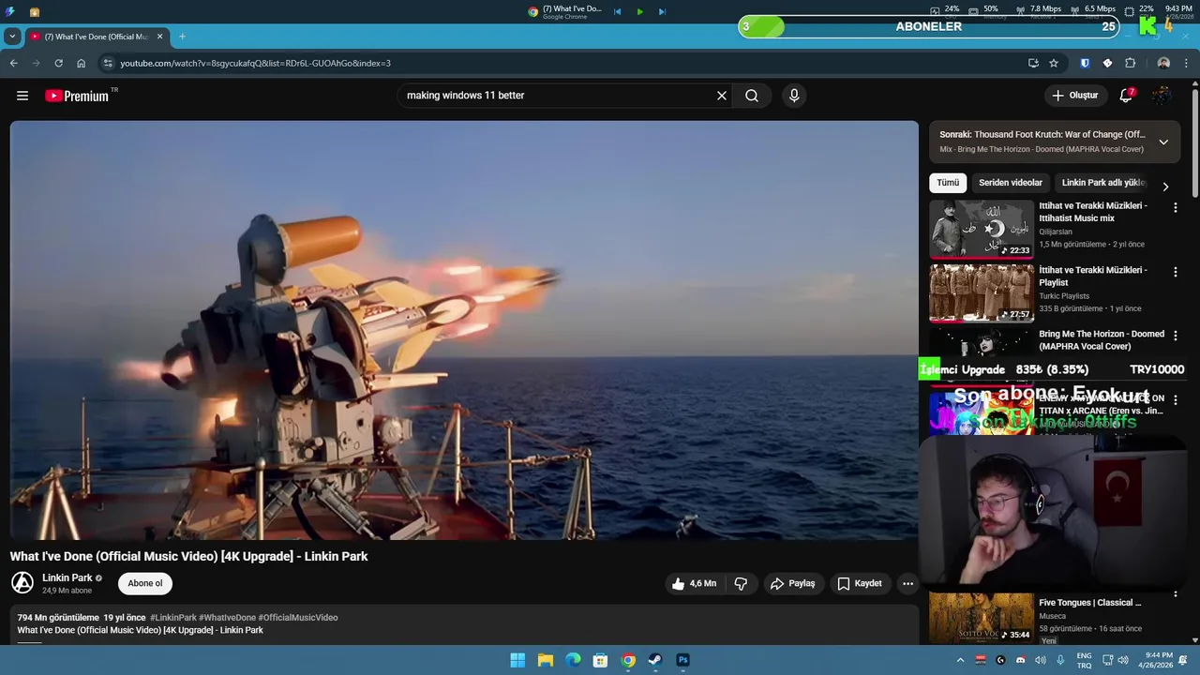Open options for Ittihat Playlist video
This screenshot has height=675, width=1200.
click(1176, 272)
